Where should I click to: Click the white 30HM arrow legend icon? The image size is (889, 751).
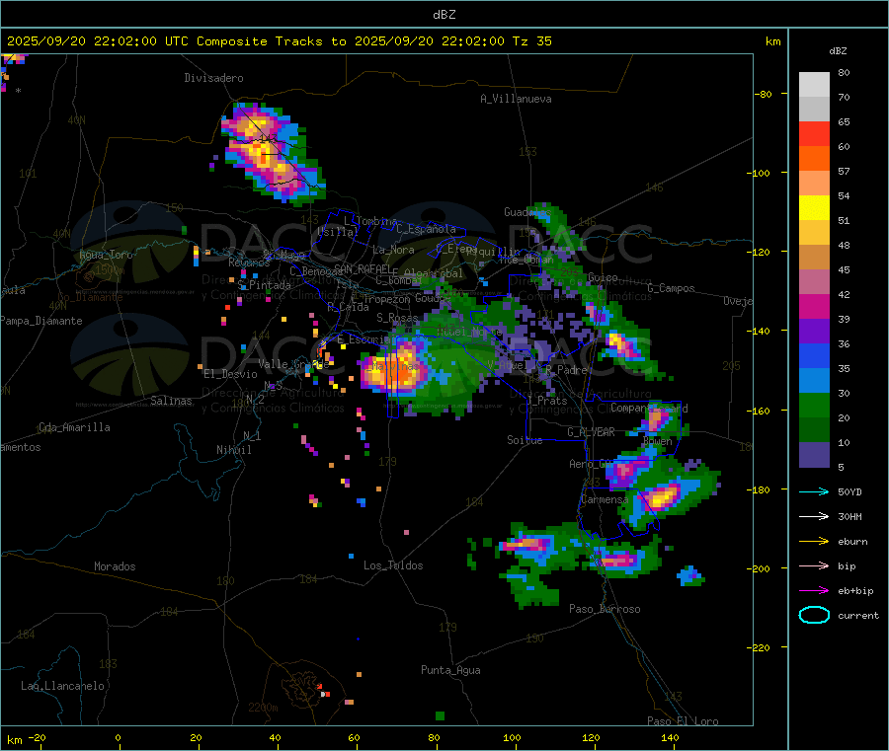(814, 516)
